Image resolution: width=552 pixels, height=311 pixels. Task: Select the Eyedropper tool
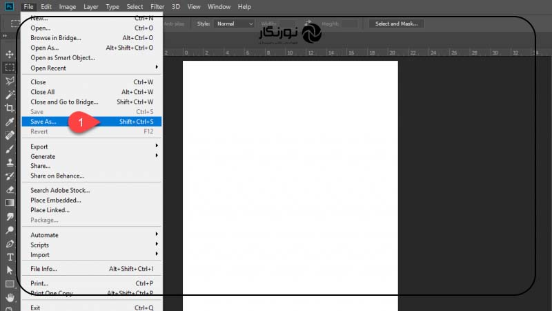coord(10,122)
